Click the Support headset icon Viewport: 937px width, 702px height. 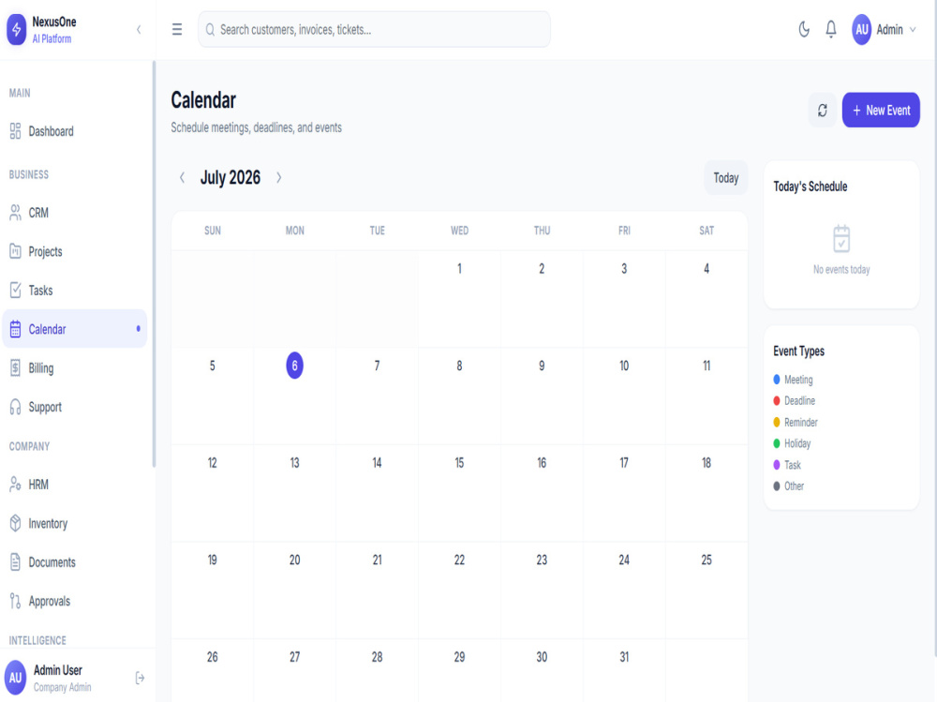[x=16, y=407]
